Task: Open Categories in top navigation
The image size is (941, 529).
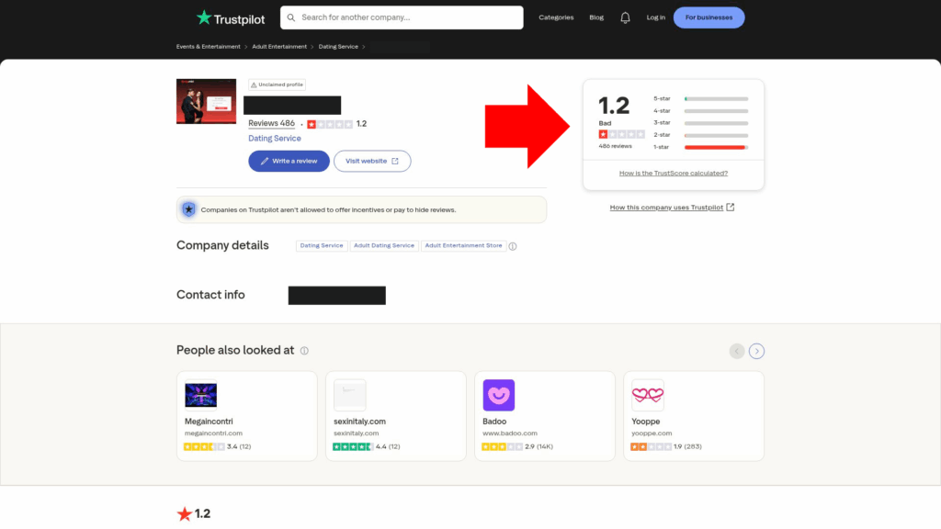Action: click(556, 17)
